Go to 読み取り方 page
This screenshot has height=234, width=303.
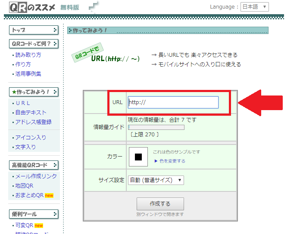tap(28, 55)
